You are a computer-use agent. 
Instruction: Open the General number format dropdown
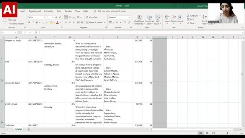coord(130,17)
